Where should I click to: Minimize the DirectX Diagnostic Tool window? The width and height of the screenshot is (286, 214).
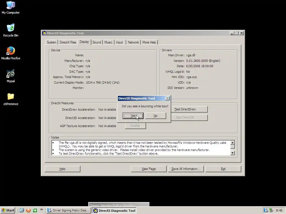232,33
